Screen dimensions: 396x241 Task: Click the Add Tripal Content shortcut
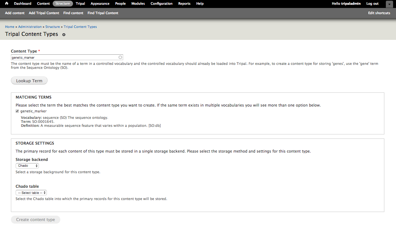pyautogui.click(x=44, y=13)
